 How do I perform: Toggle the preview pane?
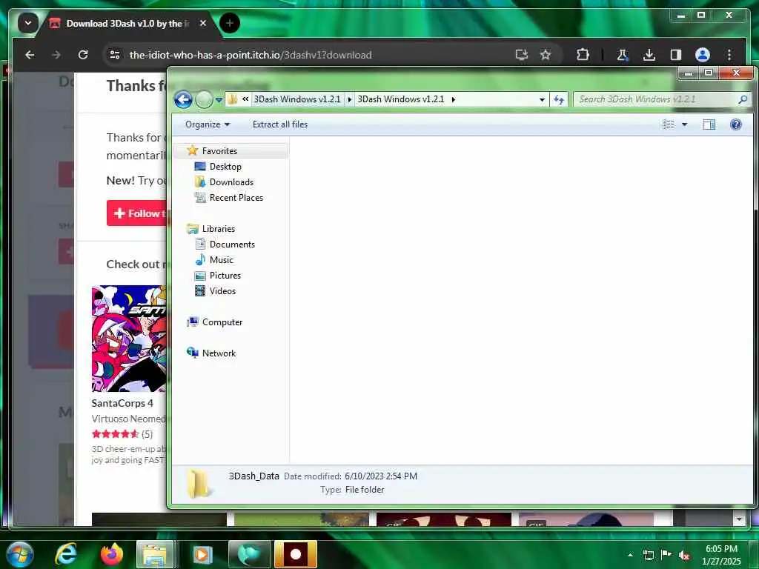pyautogui.click(x=709, y=124)
